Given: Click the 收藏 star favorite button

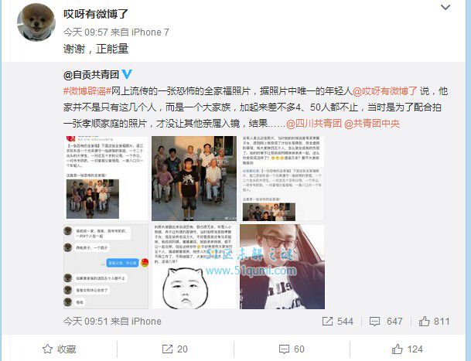Looking at the screenshot, I should coord(60,349).
